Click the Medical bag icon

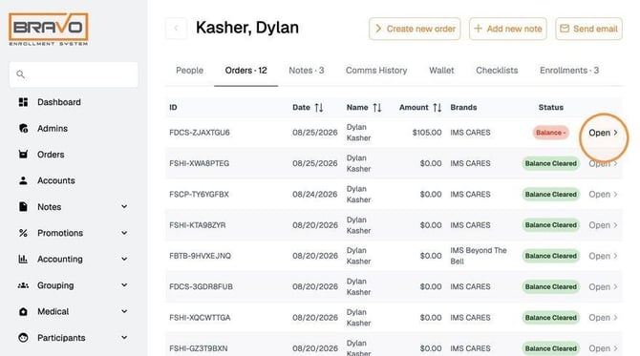[23, 311]
